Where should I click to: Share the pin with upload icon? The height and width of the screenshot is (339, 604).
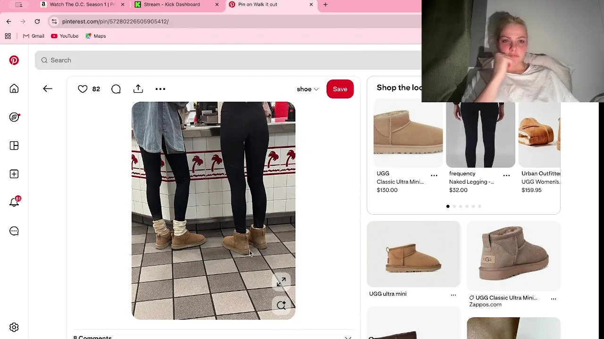tap(138, 89)
